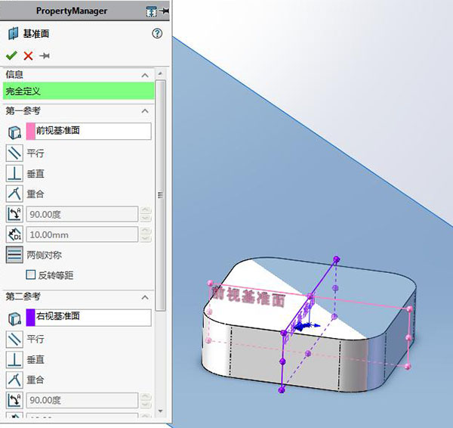This screenshot has width=453, height=428.
Task: Click second reference entity selection icon
Action: tap(14, 318)
